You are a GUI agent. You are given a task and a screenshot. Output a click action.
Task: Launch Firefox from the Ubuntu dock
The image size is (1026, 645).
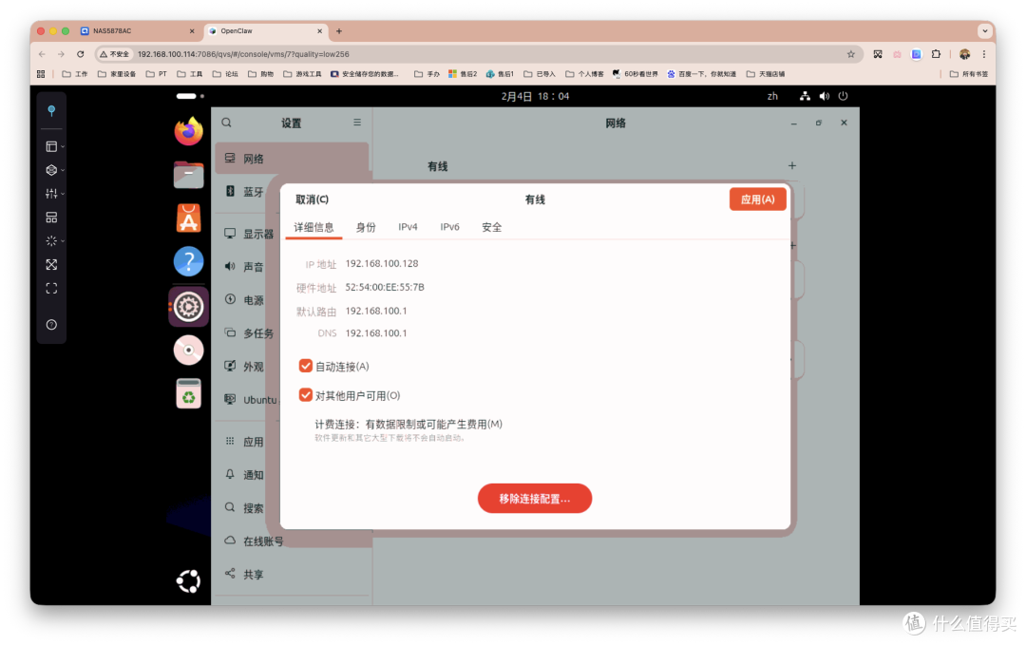click(188, 131)
